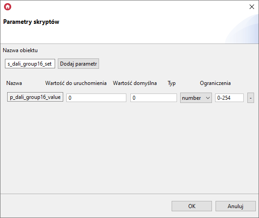
Task: Open the Typ dropdown showing number
Action: (x=196, y=98)
